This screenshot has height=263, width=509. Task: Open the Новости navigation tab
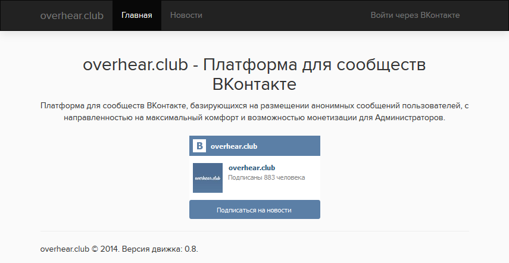(186, 15)
